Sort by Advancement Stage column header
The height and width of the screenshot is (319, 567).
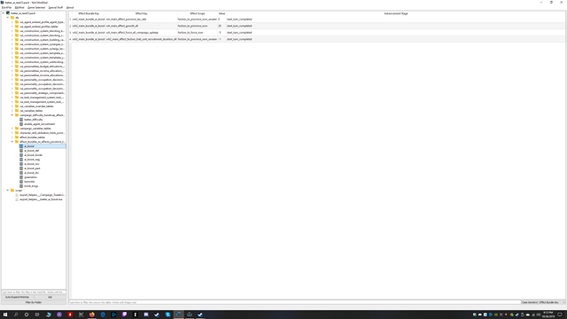(396, 13)
